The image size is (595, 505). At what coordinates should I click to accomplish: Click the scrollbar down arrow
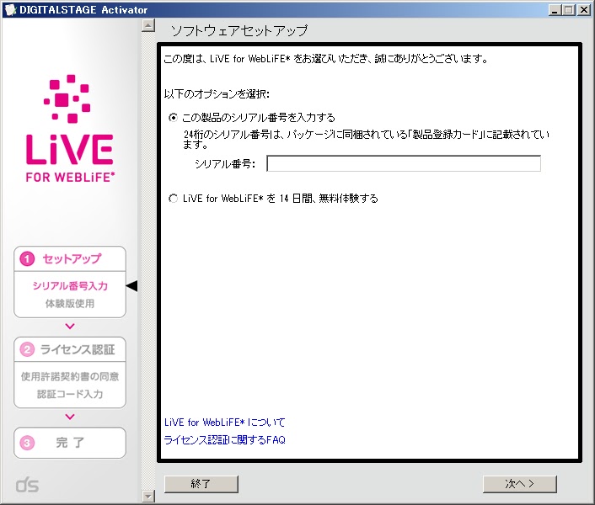[x=148, y=496]
